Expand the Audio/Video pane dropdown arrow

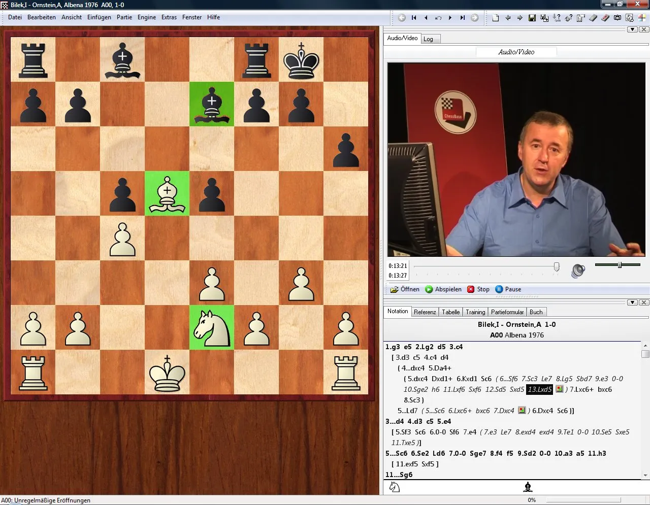632,29
